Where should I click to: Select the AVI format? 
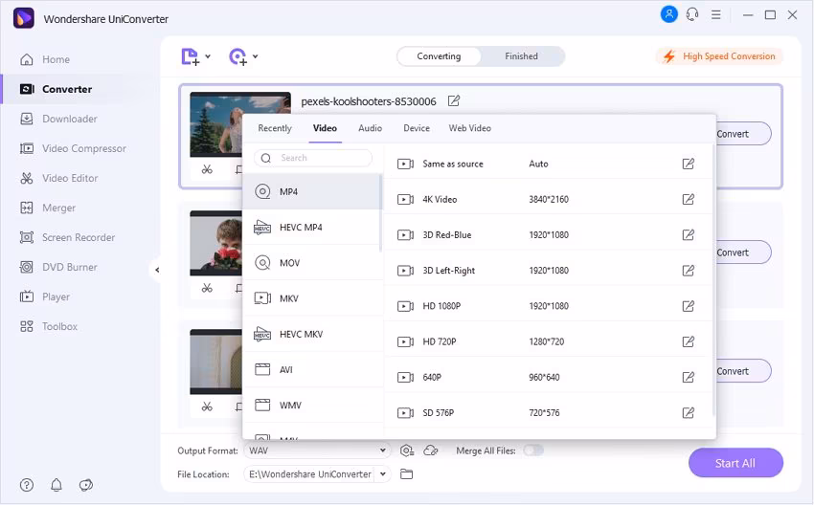tap(312, 370)
